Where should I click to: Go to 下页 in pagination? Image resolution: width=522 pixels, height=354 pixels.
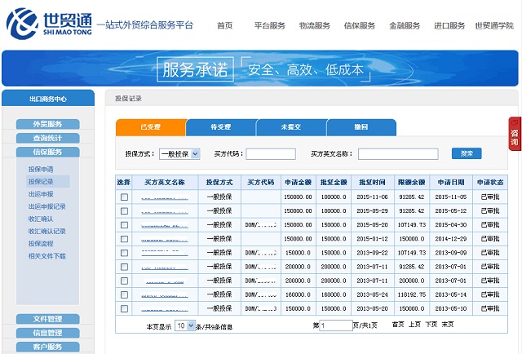[x=431, y=325]
